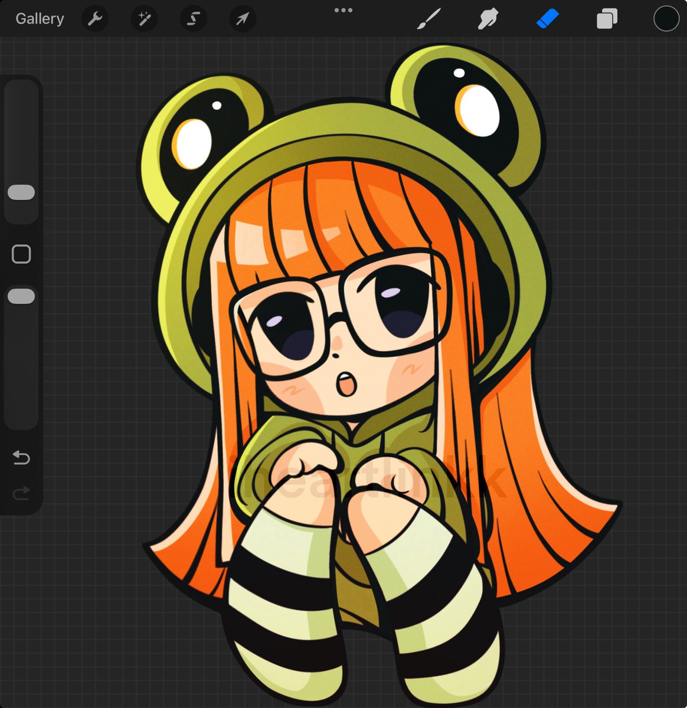Activate the Transform arrow tool
This screenshot has height=708, width=687.
click(241, 18)
